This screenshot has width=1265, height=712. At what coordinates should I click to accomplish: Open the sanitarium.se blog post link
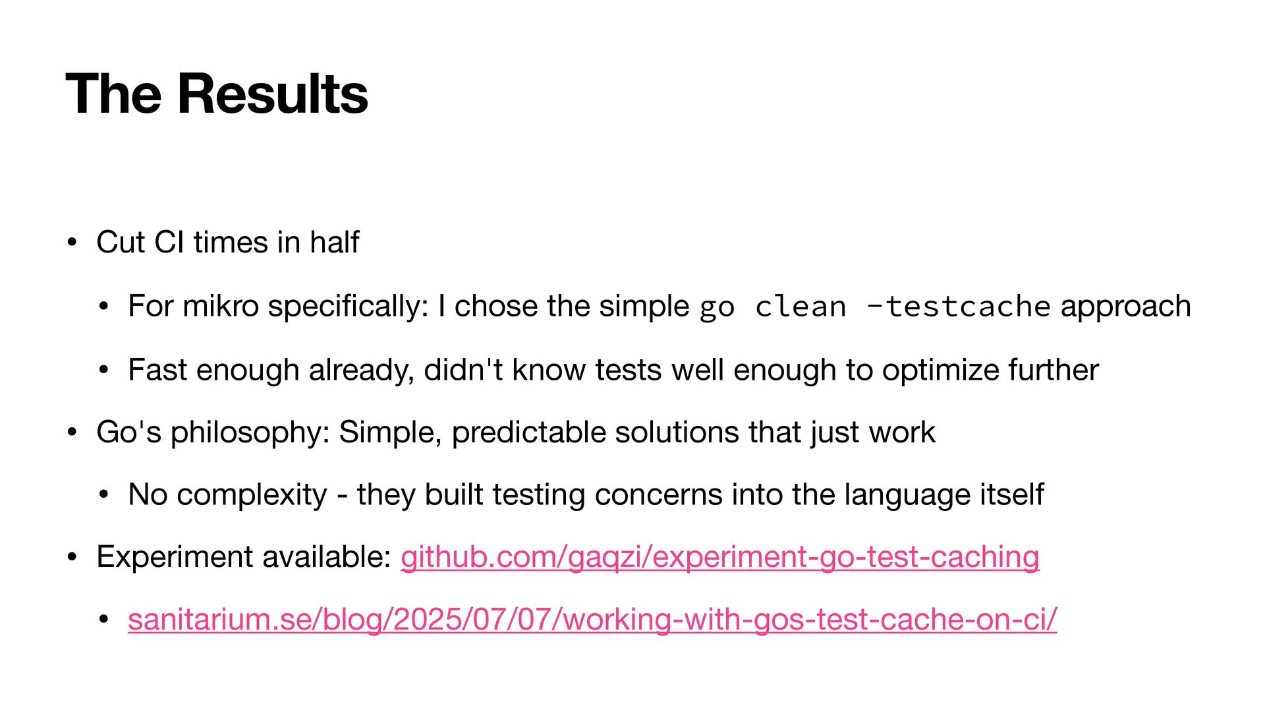coord(592,620)
